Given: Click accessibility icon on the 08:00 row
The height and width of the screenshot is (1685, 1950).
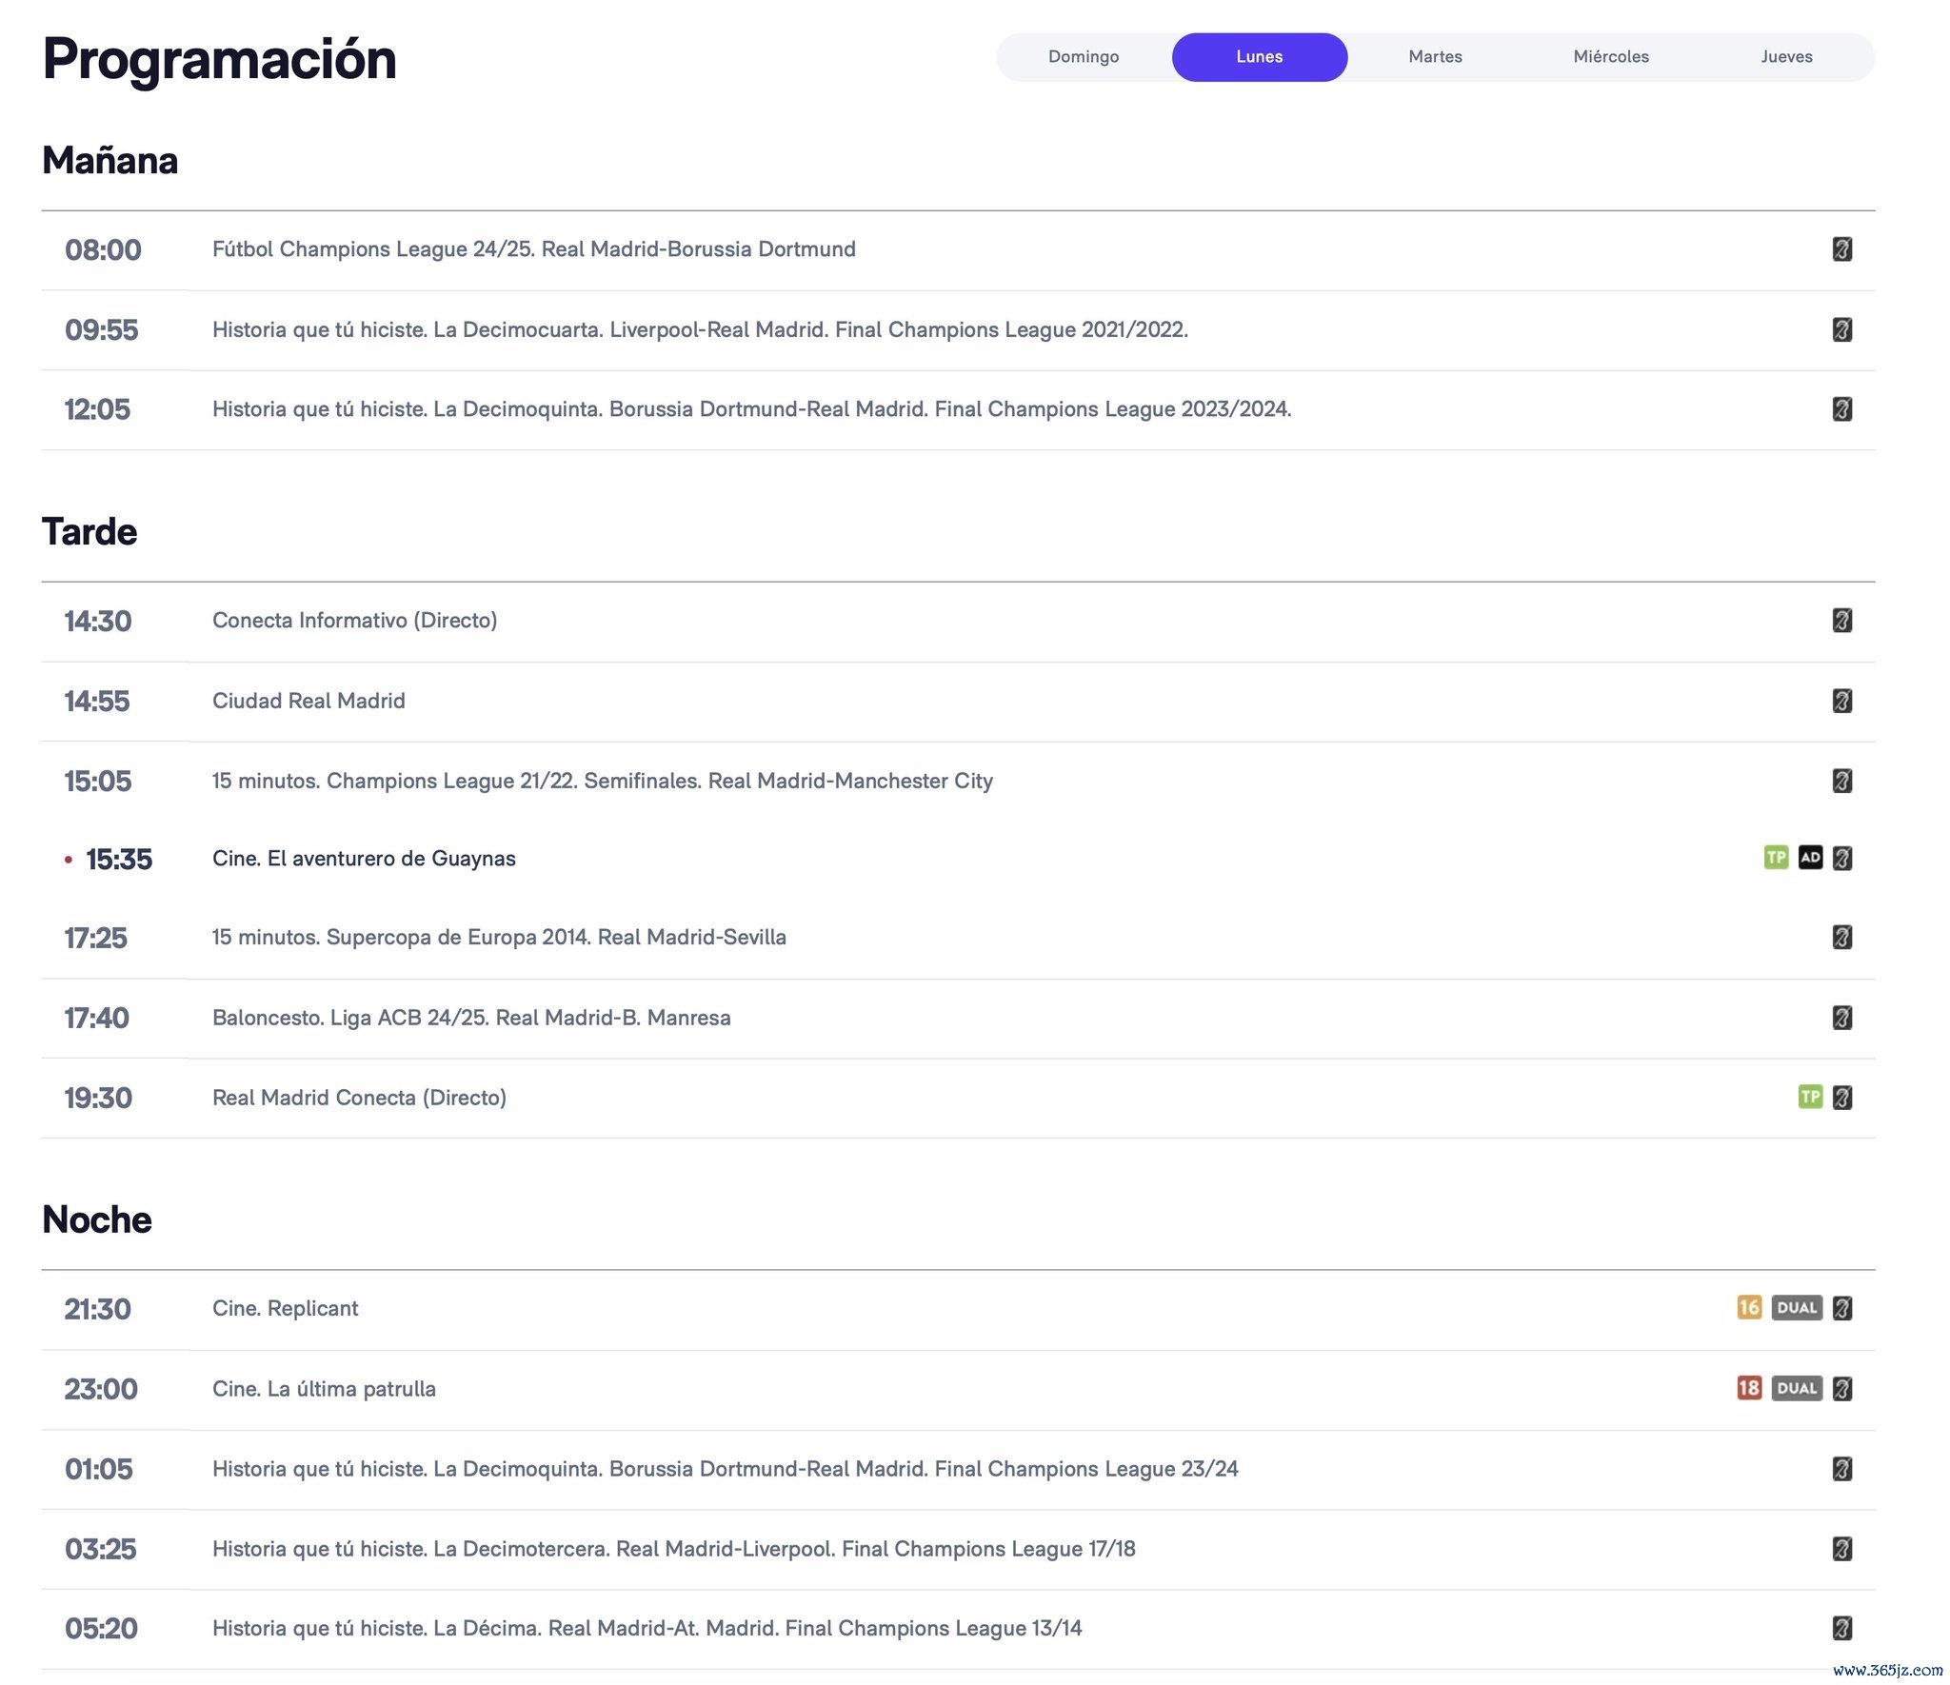Looking at the screenshot, I should 1841,249.
